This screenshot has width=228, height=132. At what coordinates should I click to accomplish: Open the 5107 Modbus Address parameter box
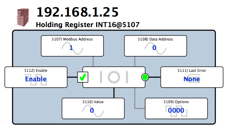tap(72, 46)
